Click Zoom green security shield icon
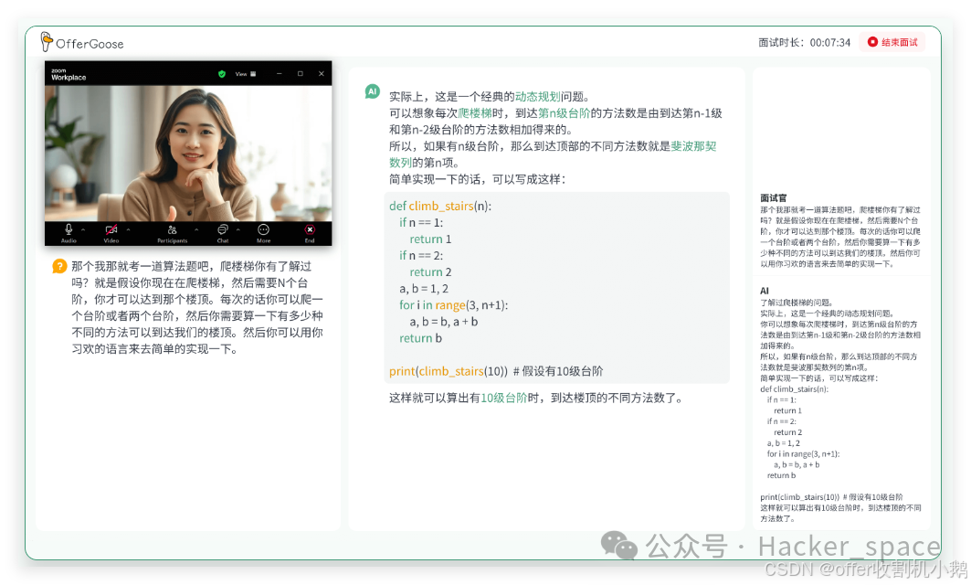The width and height of the screenshot is (971, 585). click(x=222, y=74)
